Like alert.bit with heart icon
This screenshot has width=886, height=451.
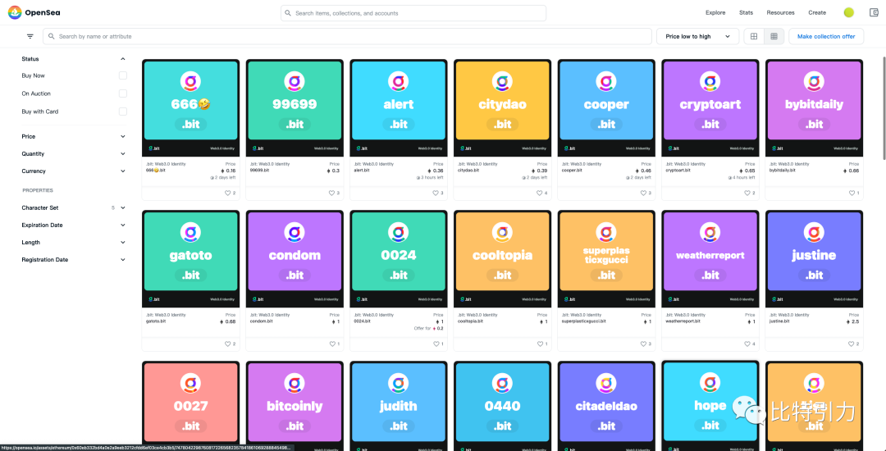point(436,193)
